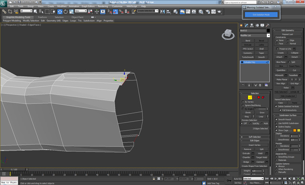
Task: Switch to the Object Paint ribbon tab
Action: (x=77, y=17)
